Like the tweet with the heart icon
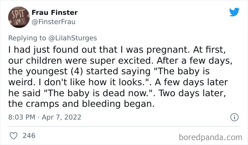The image size is (248, 145). tap(13, 135)
